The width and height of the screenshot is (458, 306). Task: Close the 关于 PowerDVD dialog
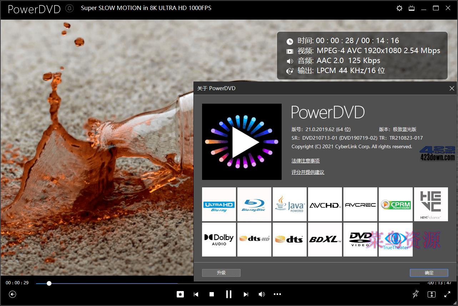pos(452,88)
